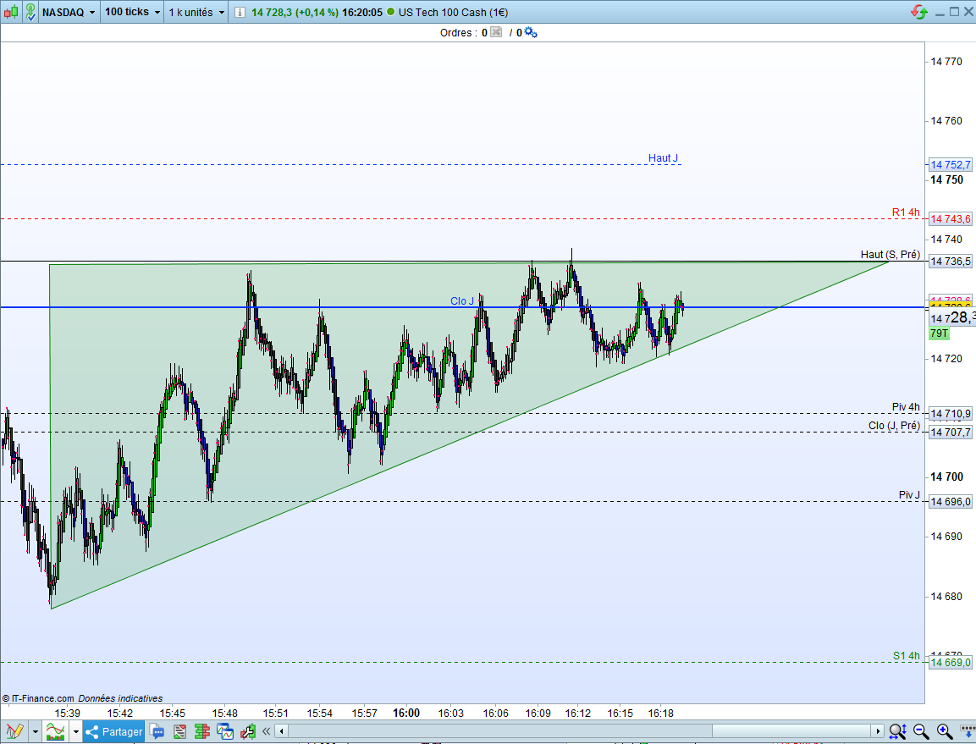Click the 14 770 price axis label

pyautogui.click(x=946, y=62)
